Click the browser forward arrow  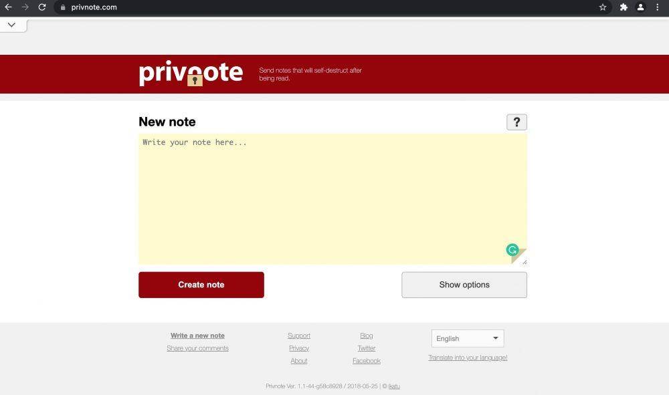25,7
